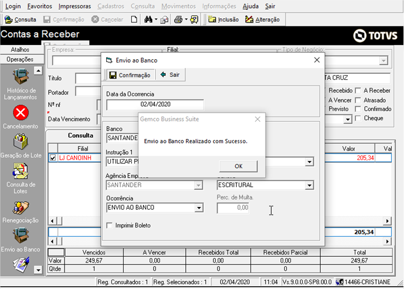Image resolution: width=404 pixels, height=289 pixels.
Task: Expand the Ocorrência ENVIO AO BANCO dropdown
Action: pos(199,208)
